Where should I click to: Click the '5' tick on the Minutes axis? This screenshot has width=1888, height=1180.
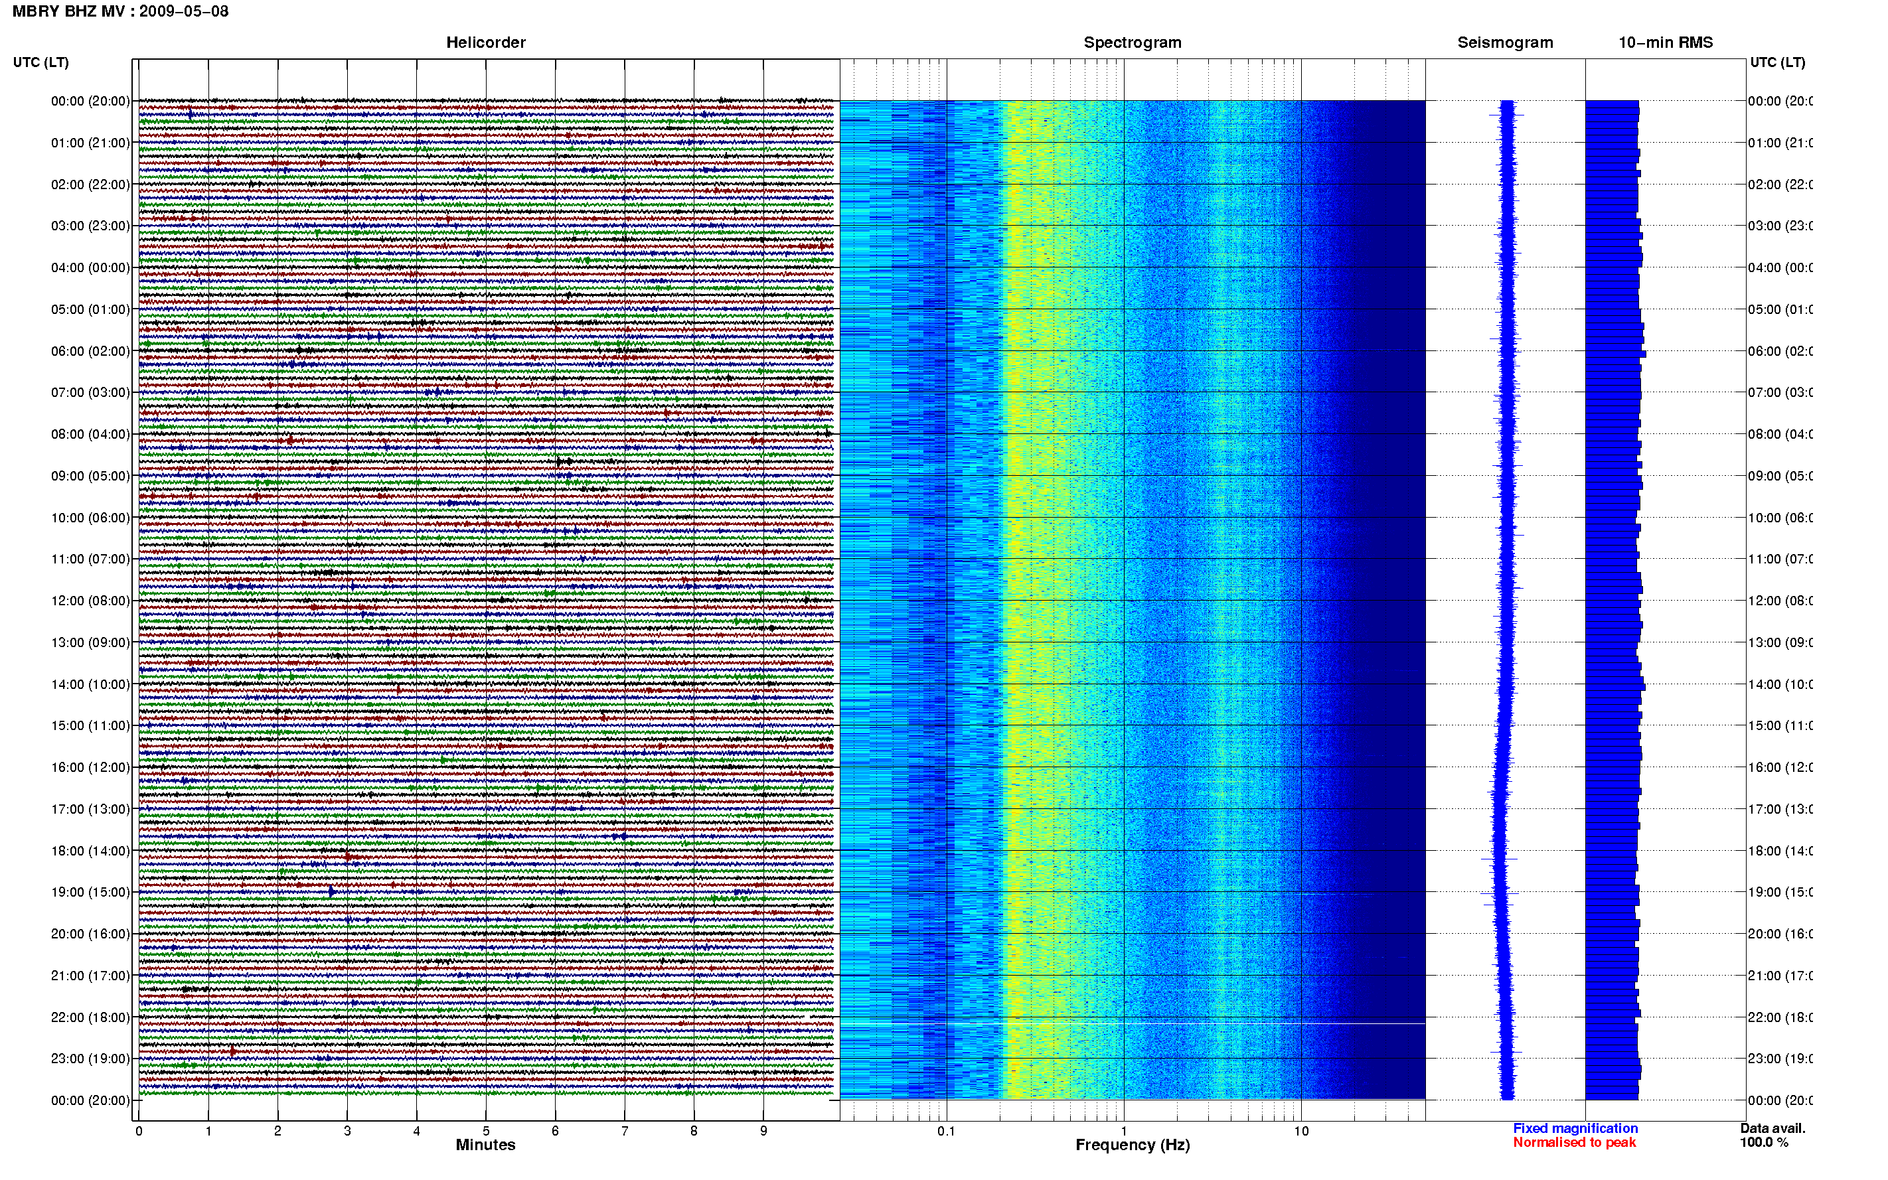click(486, 1132)
